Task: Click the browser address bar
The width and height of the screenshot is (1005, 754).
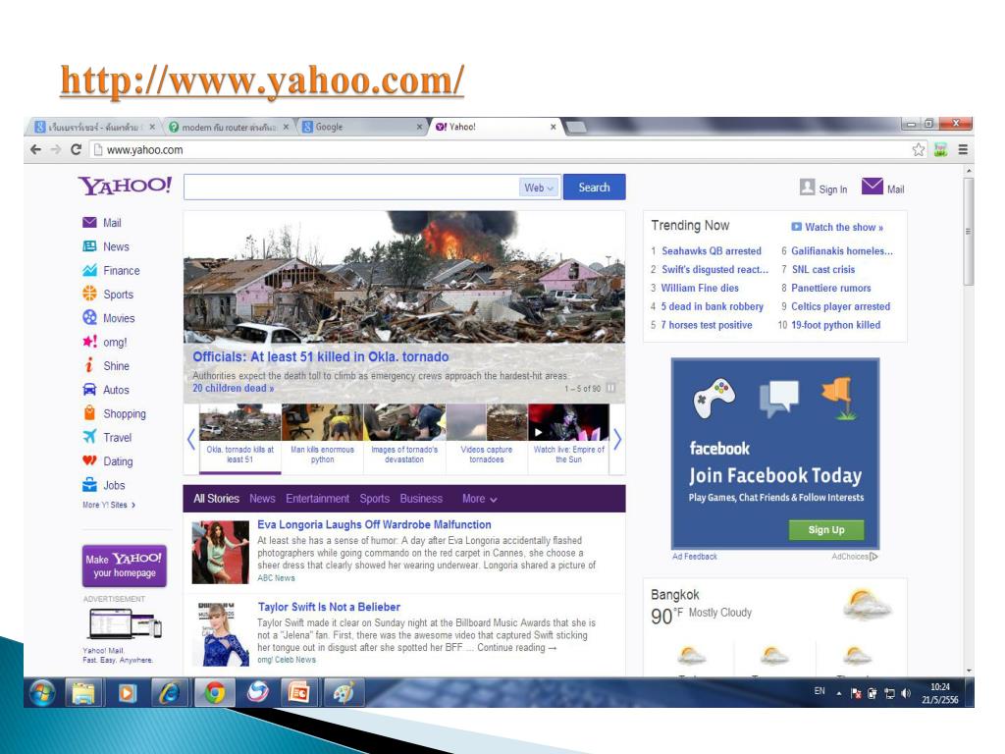Action: tap(500, 149)
